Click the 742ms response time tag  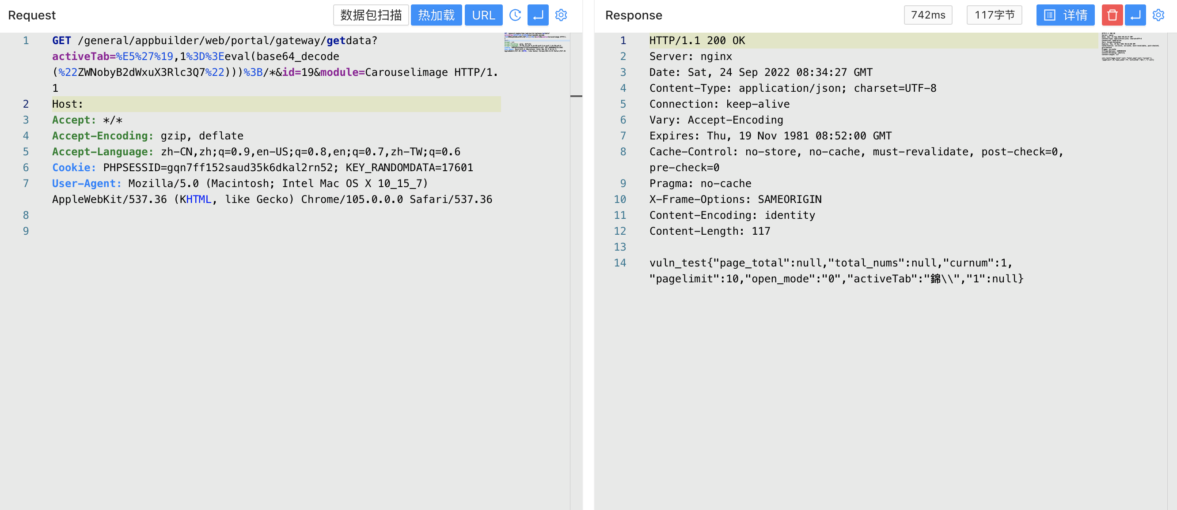(928, 15)
